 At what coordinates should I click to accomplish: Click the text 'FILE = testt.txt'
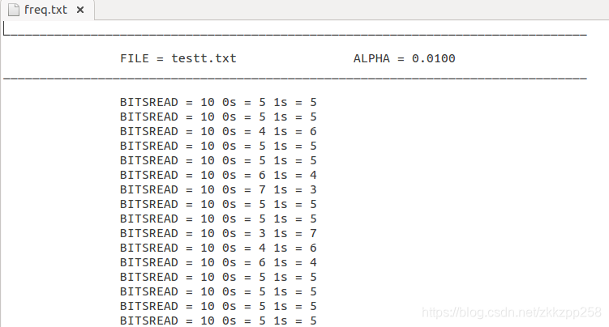(x=178, y=58)
